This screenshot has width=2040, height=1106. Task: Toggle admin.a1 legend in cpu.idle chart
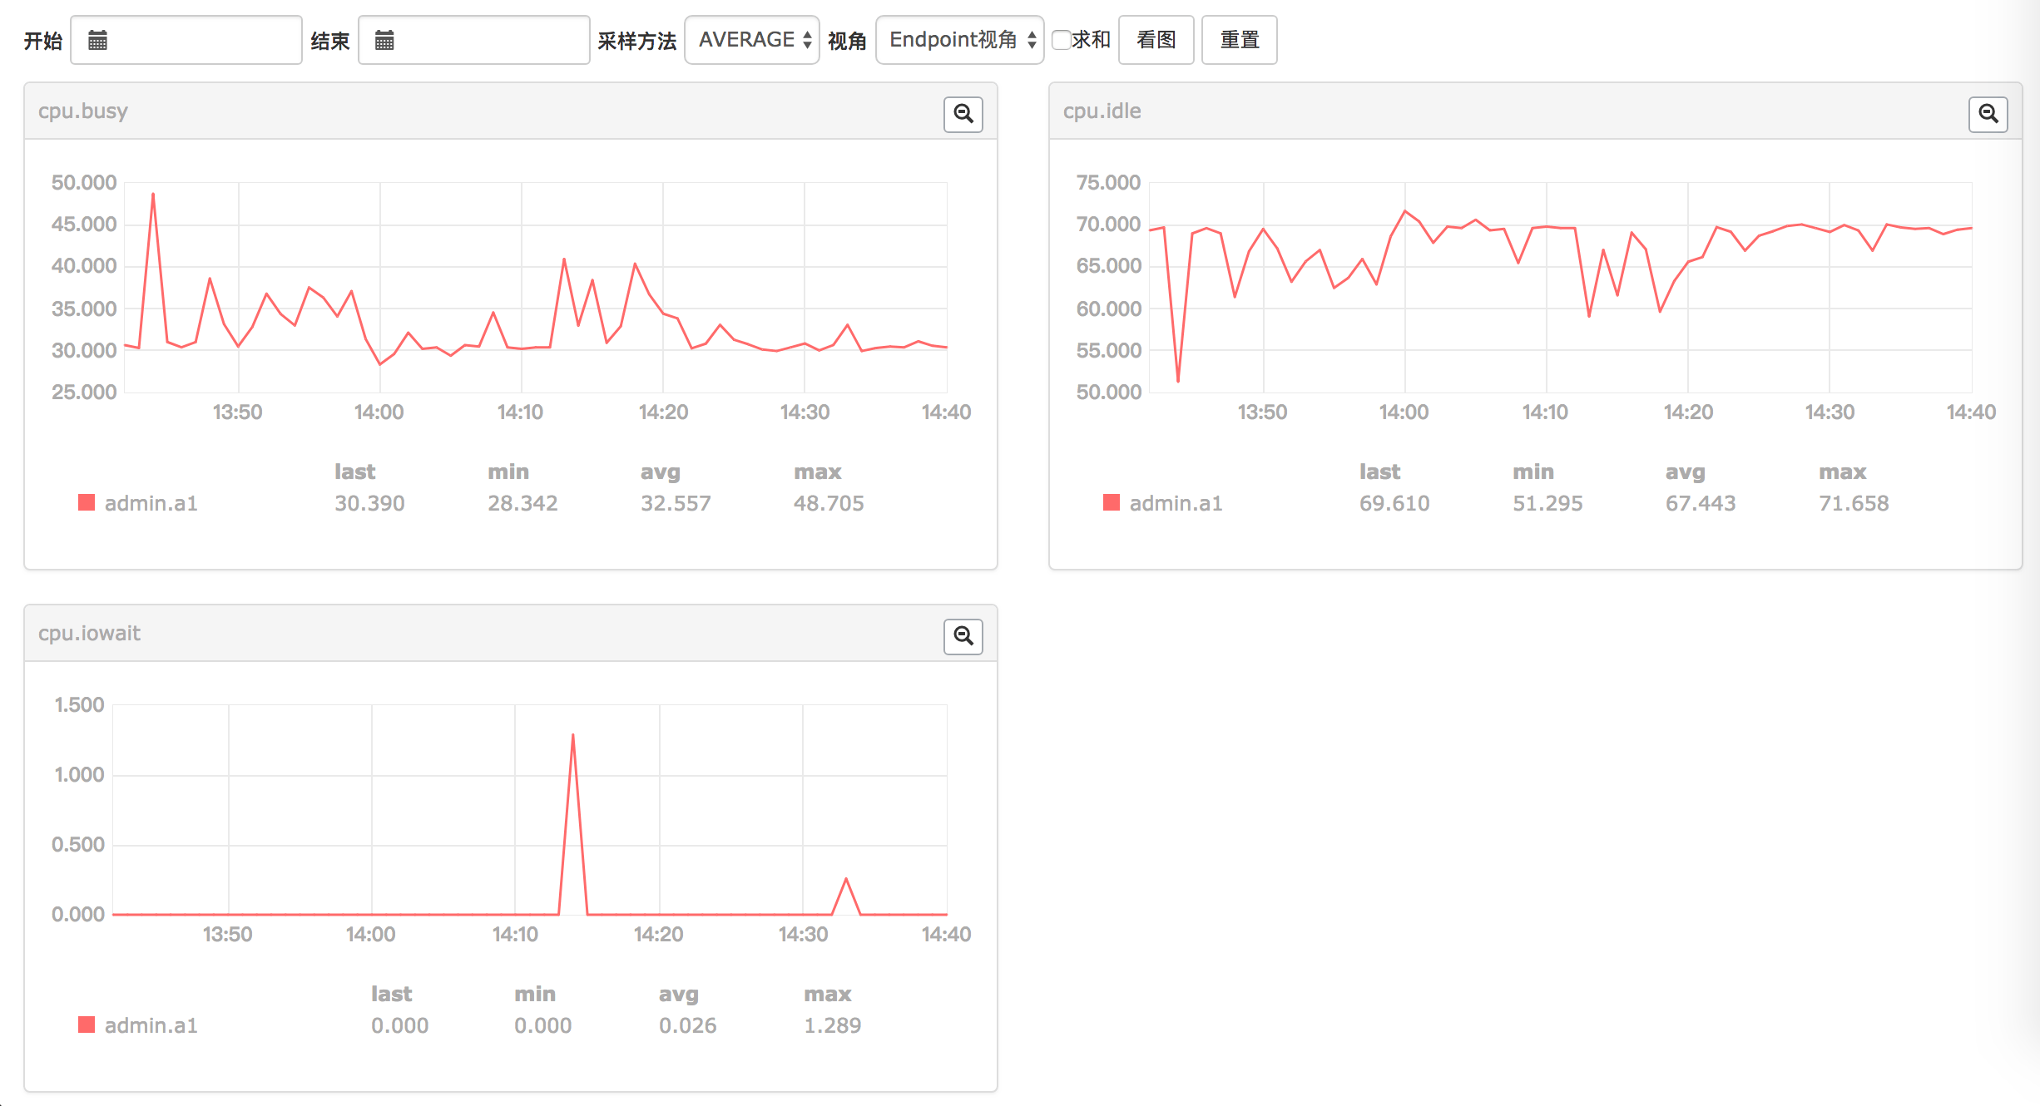pos(1175,503)
